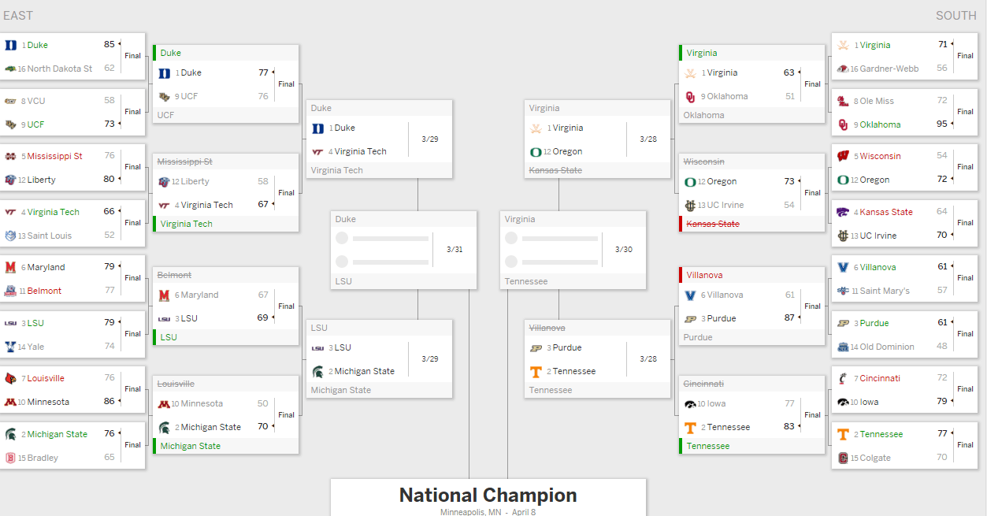
Task: Click Virginia Tech logo in 3/29 Duke matchup
Action: tap(317, 151)
